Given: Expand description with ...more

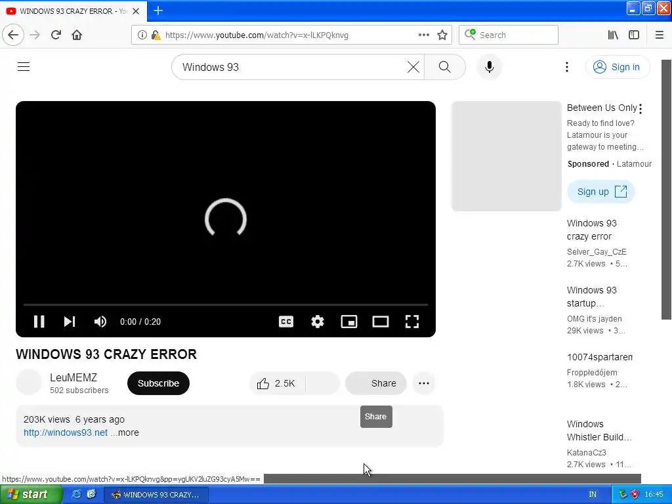Looking at the screenshot, I should [x=125, y=432].
